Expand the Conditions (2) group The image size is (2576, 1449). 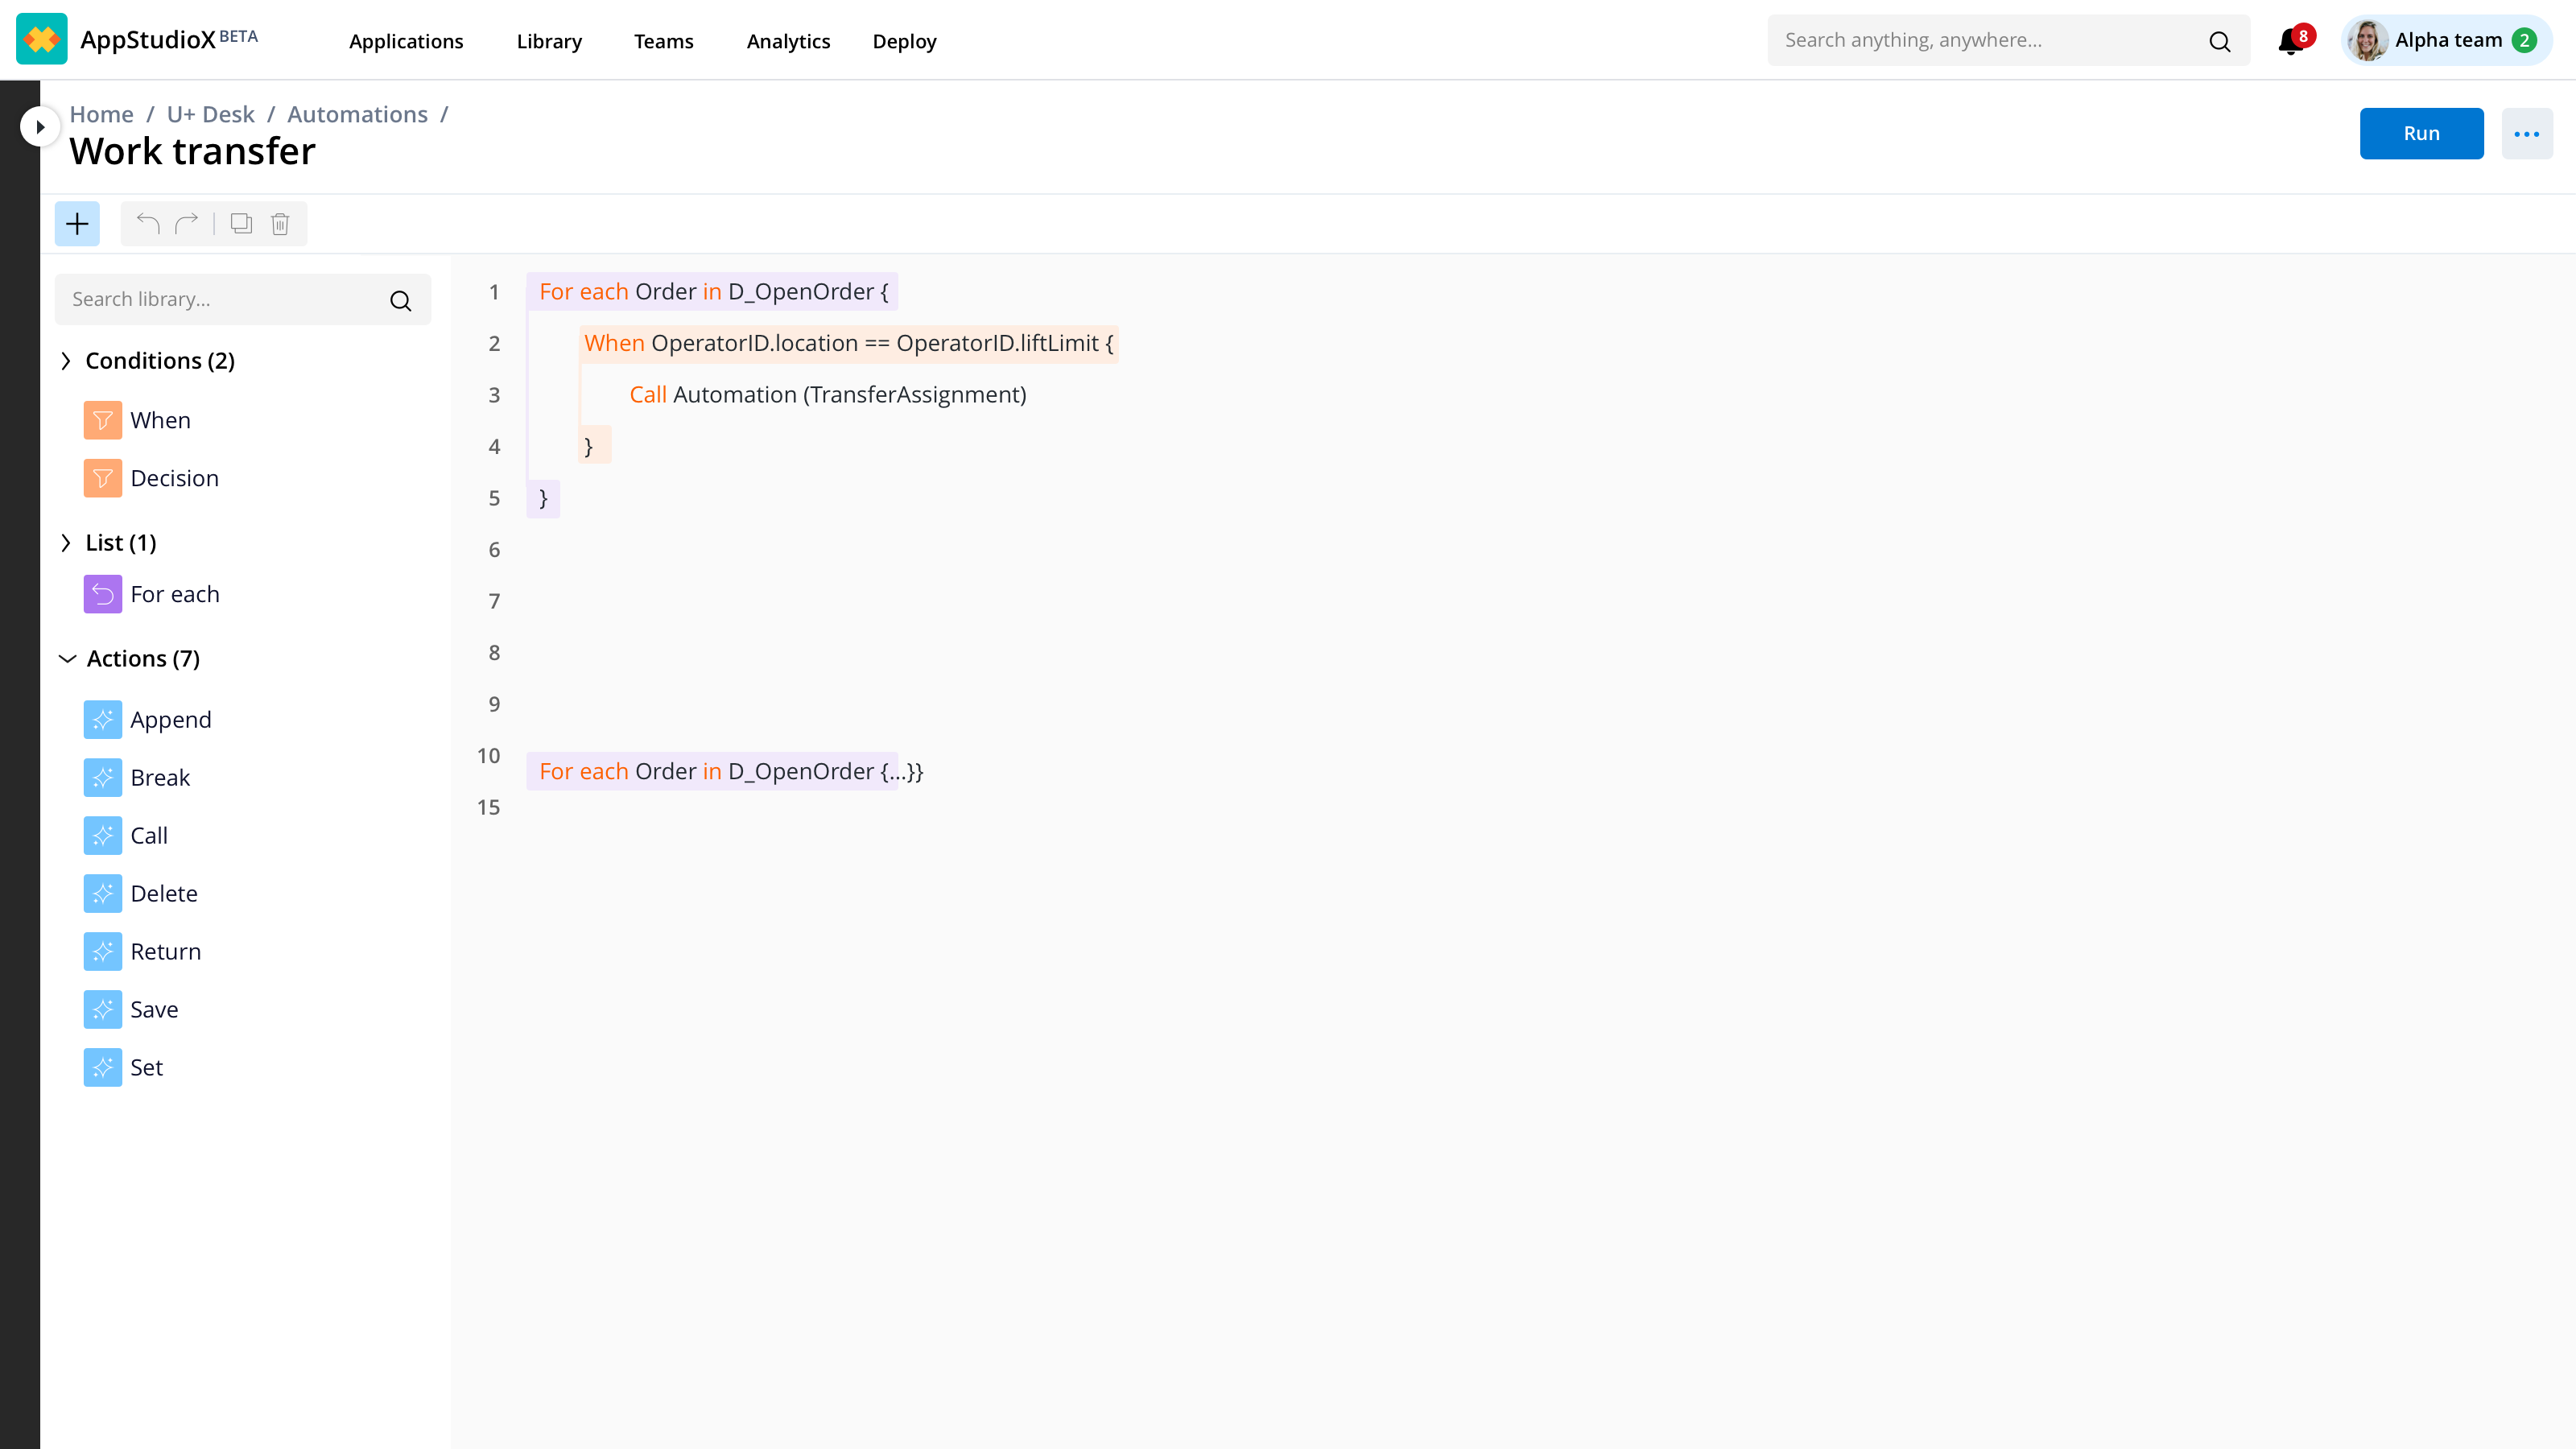pyautogui.click(x=66, y=361)
